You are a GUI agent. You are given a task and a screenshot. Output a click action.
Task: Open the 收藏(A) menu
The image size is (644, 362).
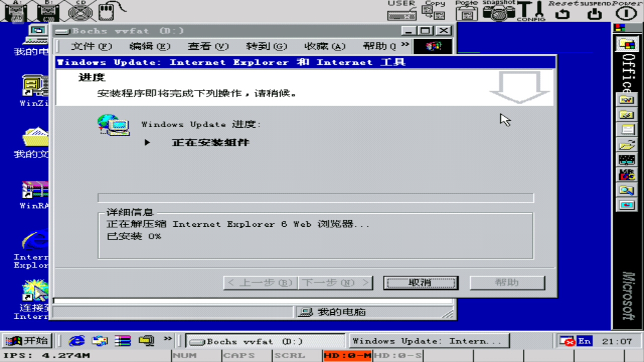point(325,46)
